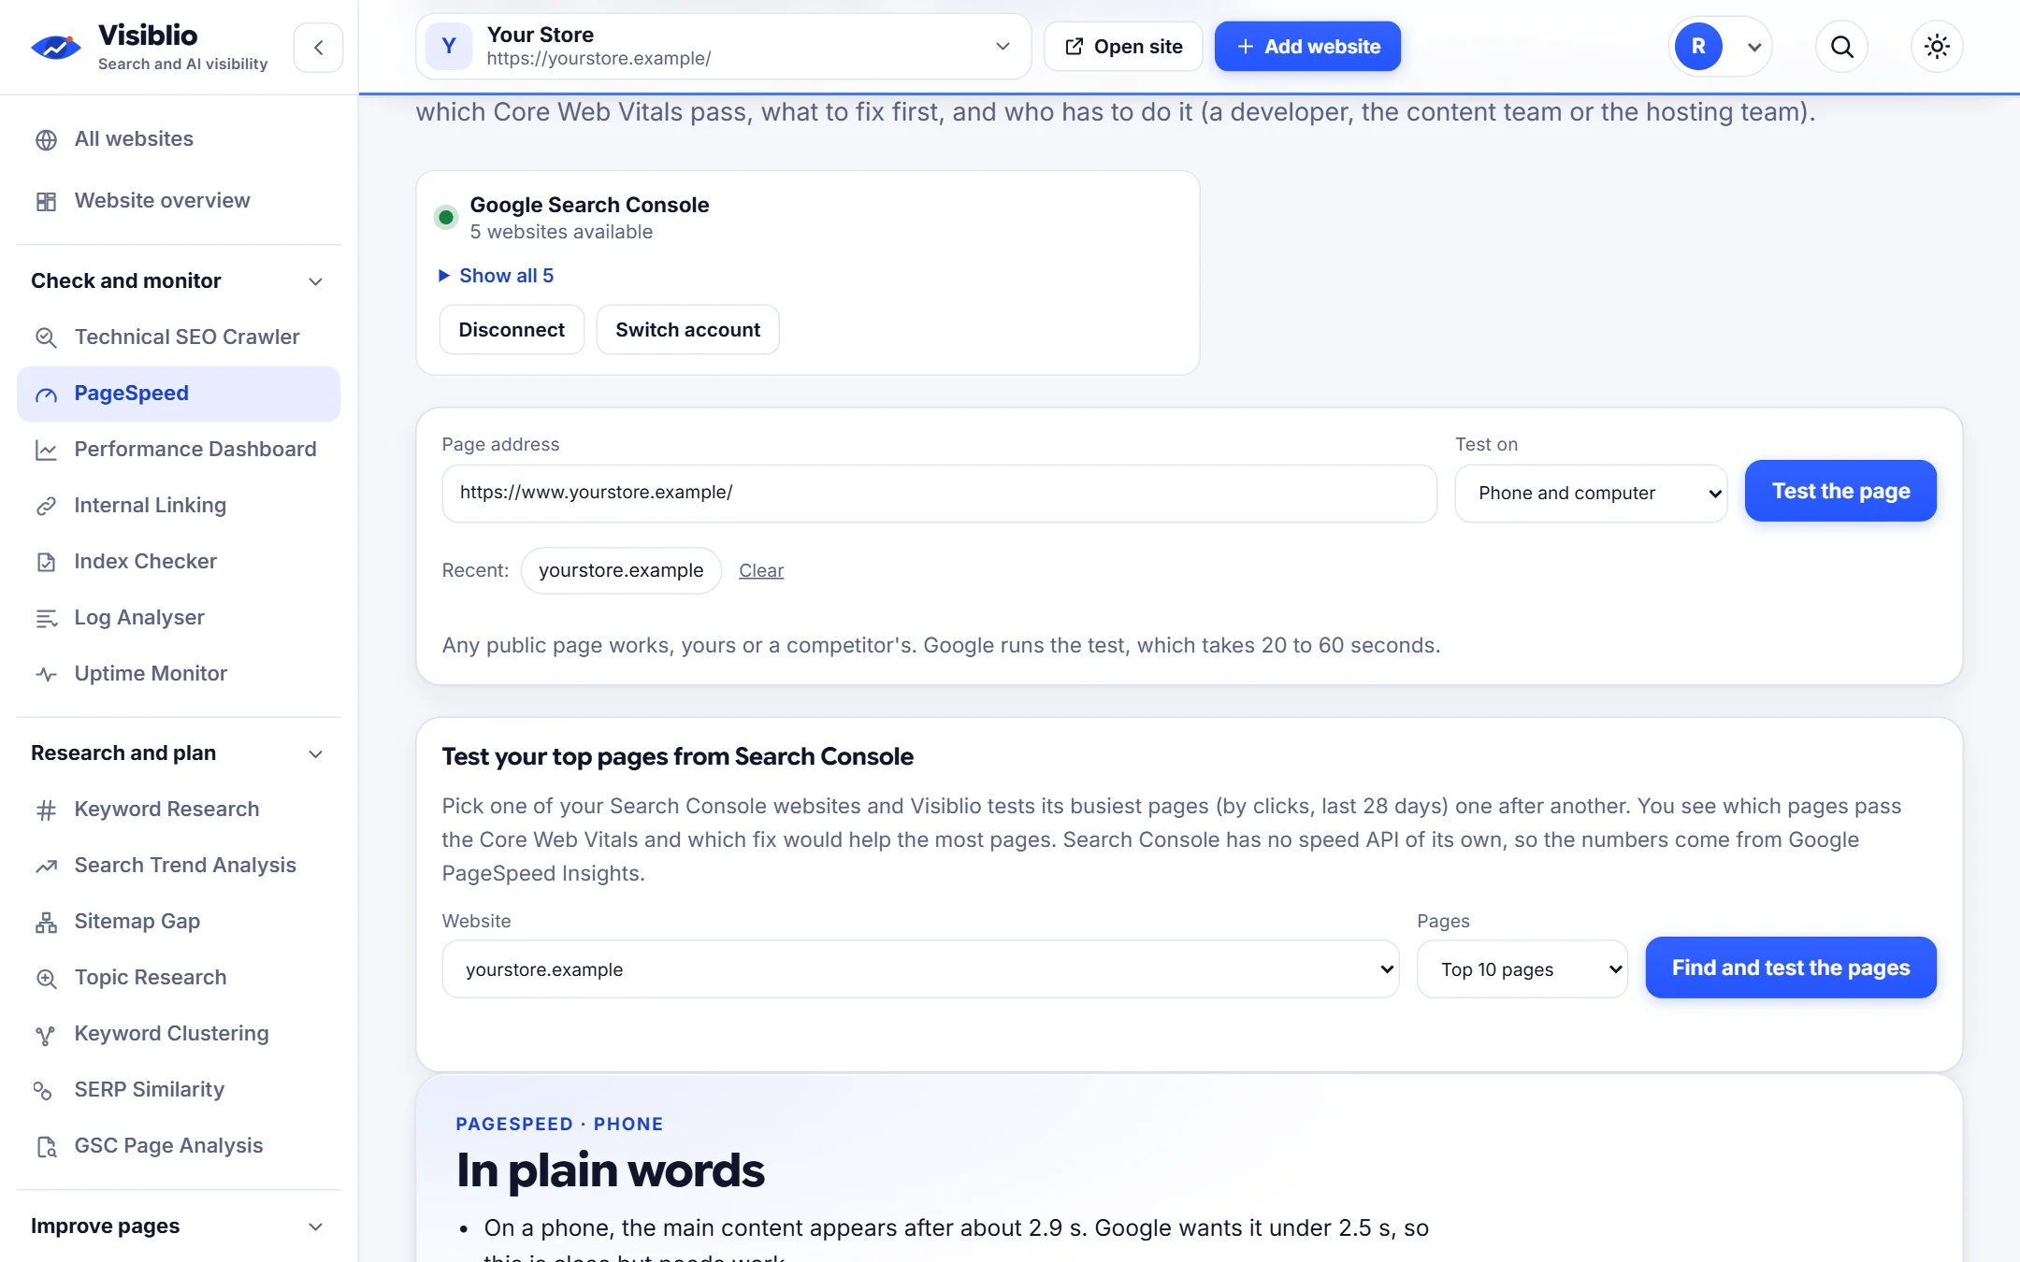The image size is (2020, 1262).
Task: Click the Open site button
Action: tap(1123, 47)
